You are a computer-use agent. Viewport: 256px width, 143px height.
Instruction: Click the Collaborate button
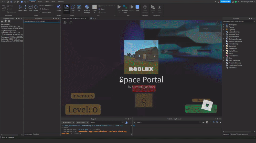click(226, 2)
